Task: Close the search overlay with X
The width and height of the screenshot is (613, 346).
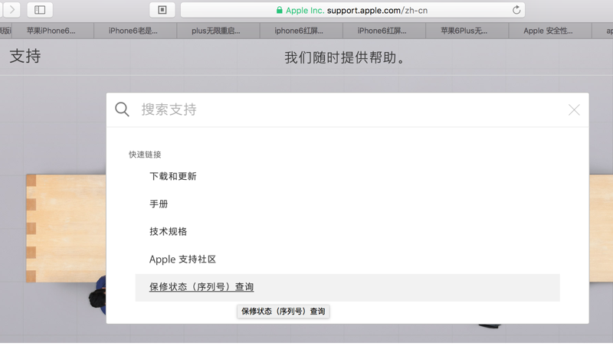Action: (574, 109)
